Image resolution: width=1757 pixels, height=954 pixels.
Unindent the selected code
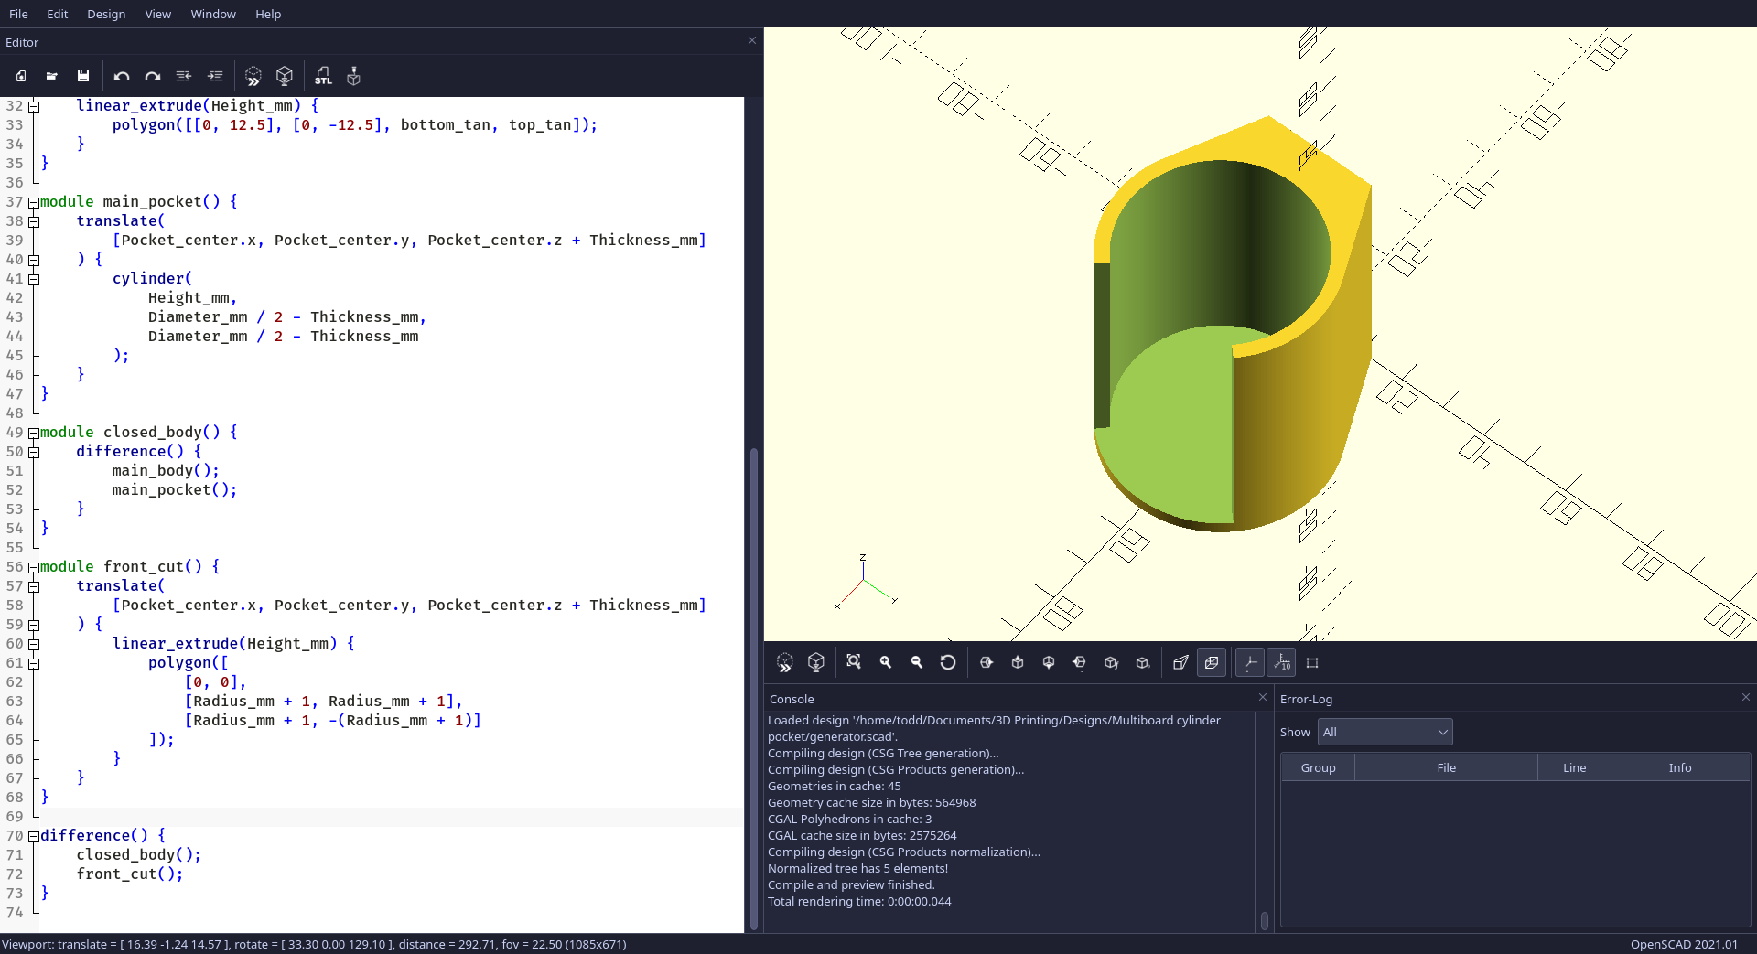click(184, 76)
